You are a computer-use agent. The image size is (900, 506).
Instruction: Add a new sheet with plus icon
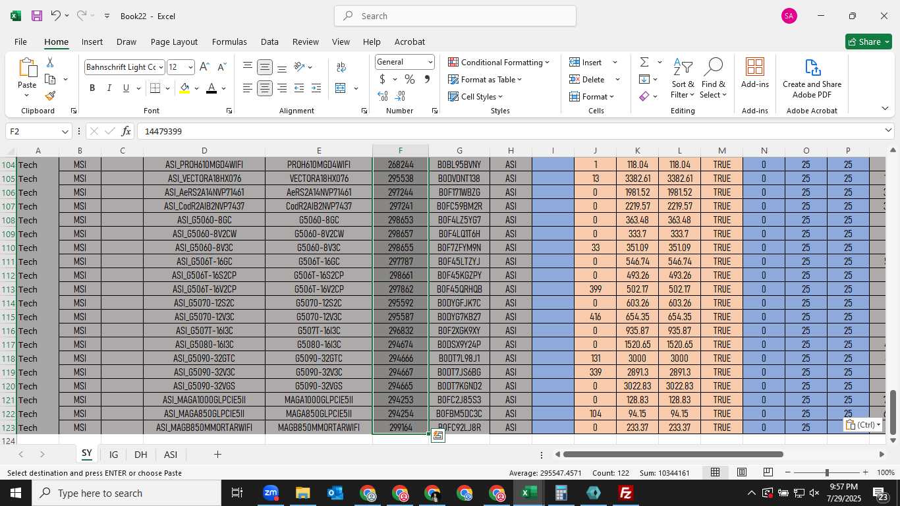[217, 455]
